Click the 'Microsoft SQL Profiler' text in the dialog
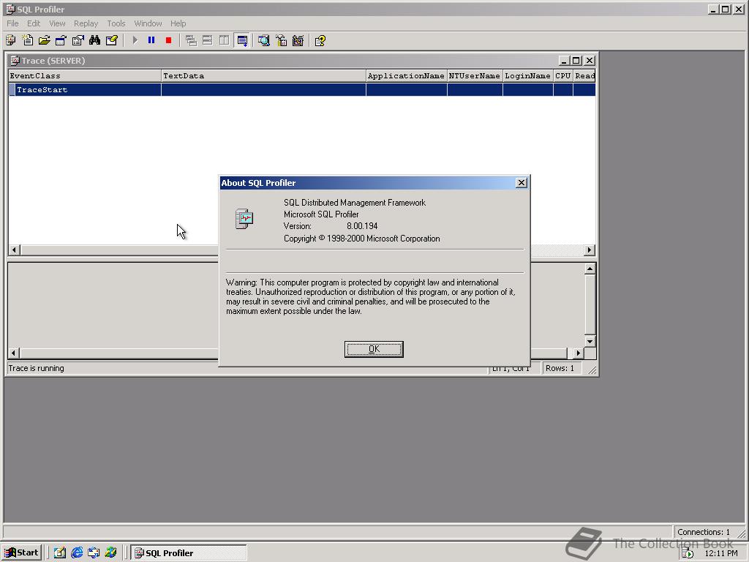The height and width of the screenshot is (562, 749). 321,214
